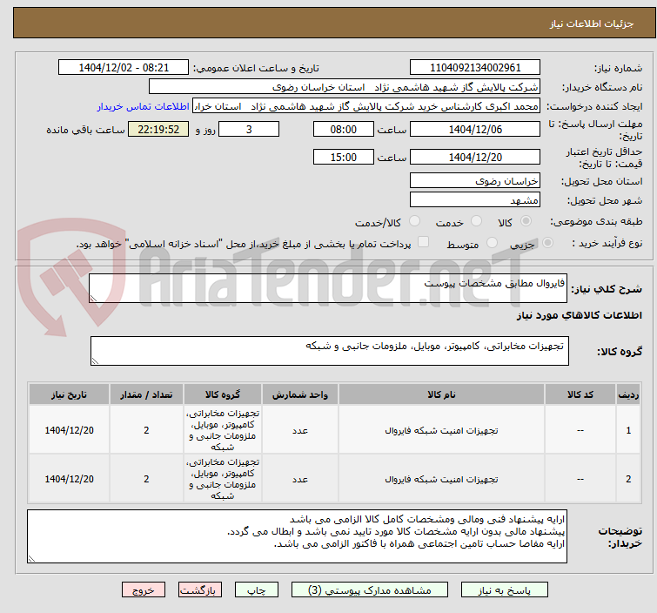
Task: Click the نام دستگاه خریدار field
Action: pyautogui.click(x=345, y=87)
